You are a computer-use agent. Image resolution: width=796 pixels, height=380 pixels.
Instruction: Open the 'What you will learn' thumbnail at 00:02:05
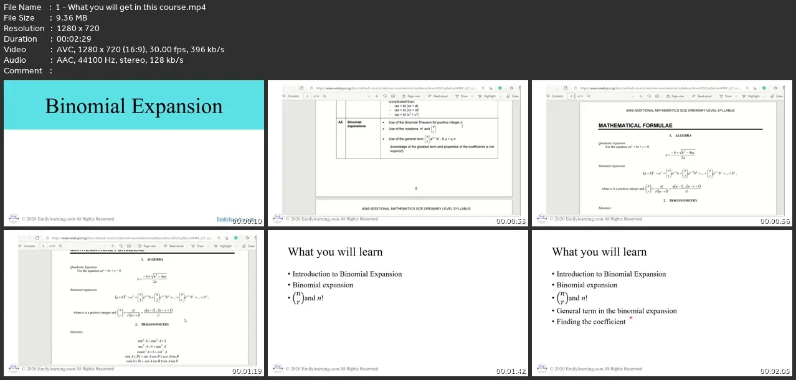pyautogui.click(x=662, y=304)
